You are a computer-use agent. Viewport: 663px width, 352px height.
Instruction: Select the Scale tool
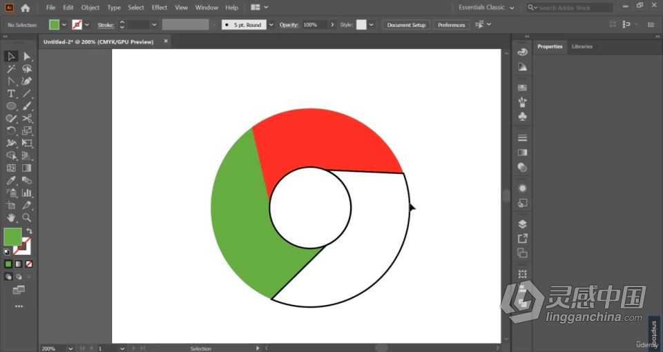coord(27,130)
